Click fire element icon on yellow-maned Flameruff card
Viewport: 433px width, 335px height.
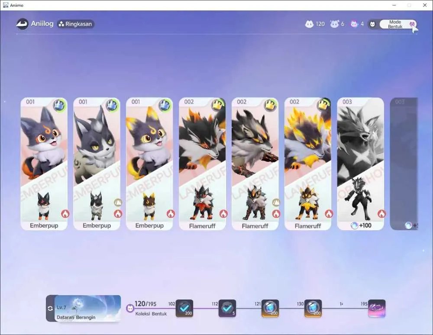329,213
